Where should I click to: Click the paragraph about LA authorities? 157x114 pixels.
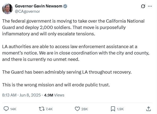point(76,53)
